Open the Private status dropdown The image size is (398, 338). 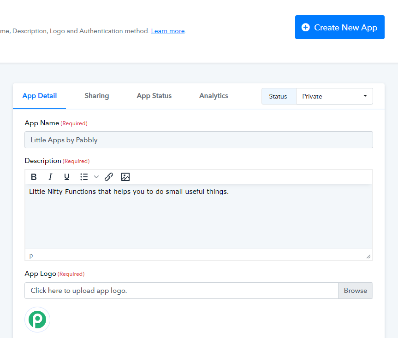coord(334,96)
